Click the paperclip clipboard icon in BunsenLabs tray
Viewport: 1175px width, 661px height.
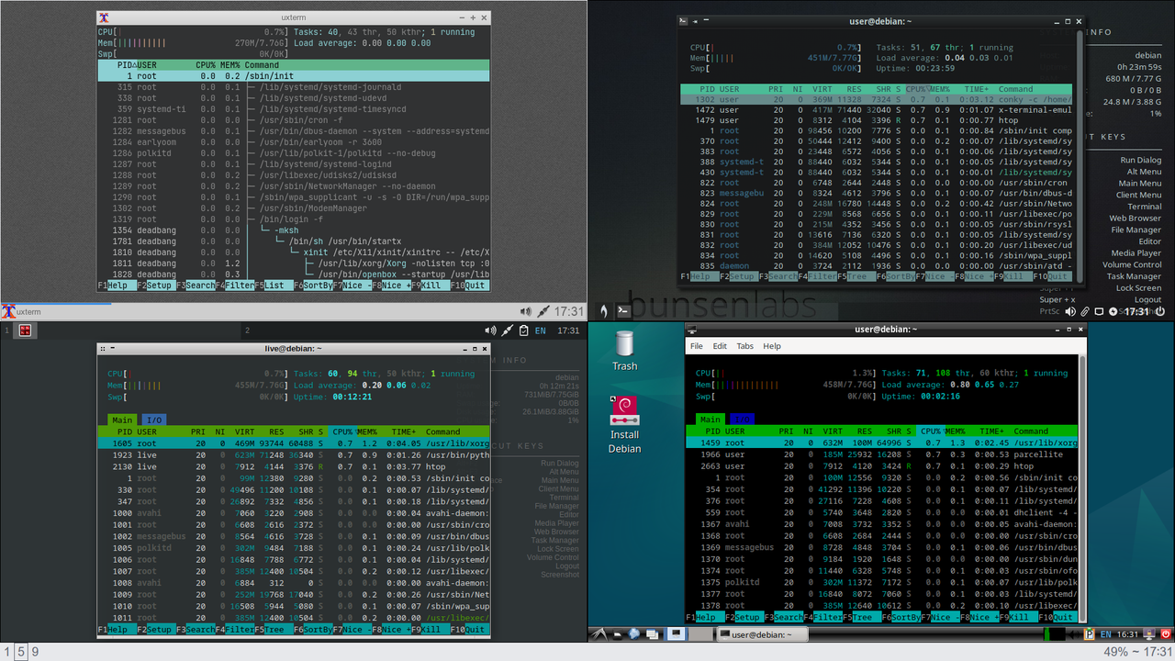(1085, 312)
